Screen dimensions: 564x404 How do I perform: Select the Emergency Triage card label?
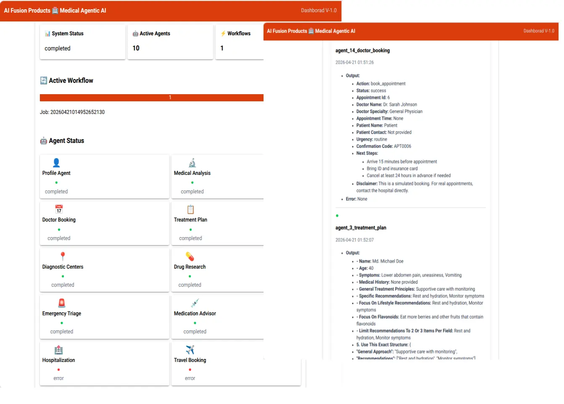tap(62, 314)
